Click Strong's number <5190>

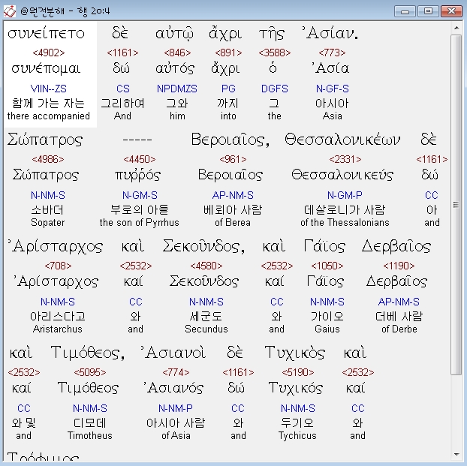point(298,372)
